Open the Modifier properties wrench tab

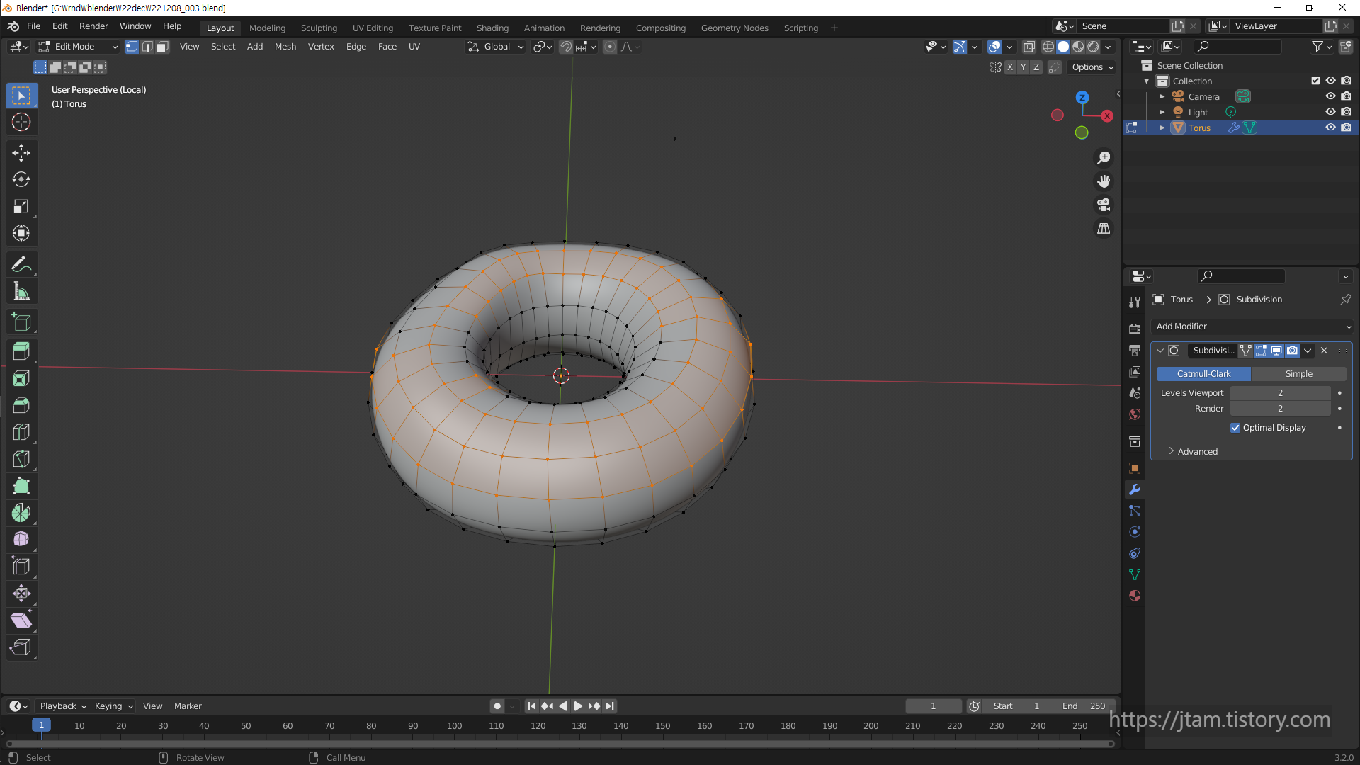coord(1135,489)
